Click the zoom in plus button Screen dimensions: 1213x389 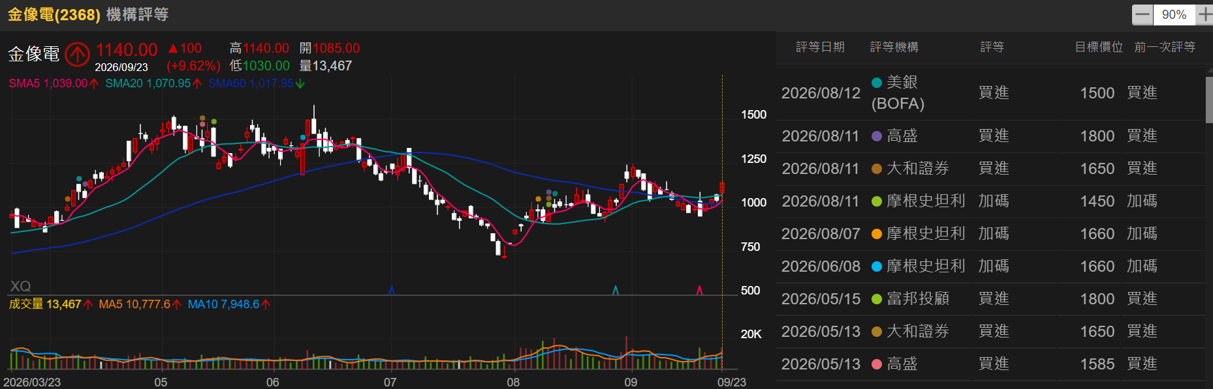click(x=1205, y=14)
